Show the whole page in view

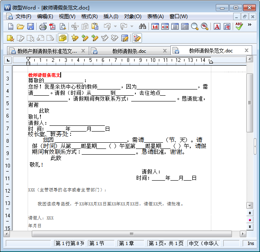point(175,26)
